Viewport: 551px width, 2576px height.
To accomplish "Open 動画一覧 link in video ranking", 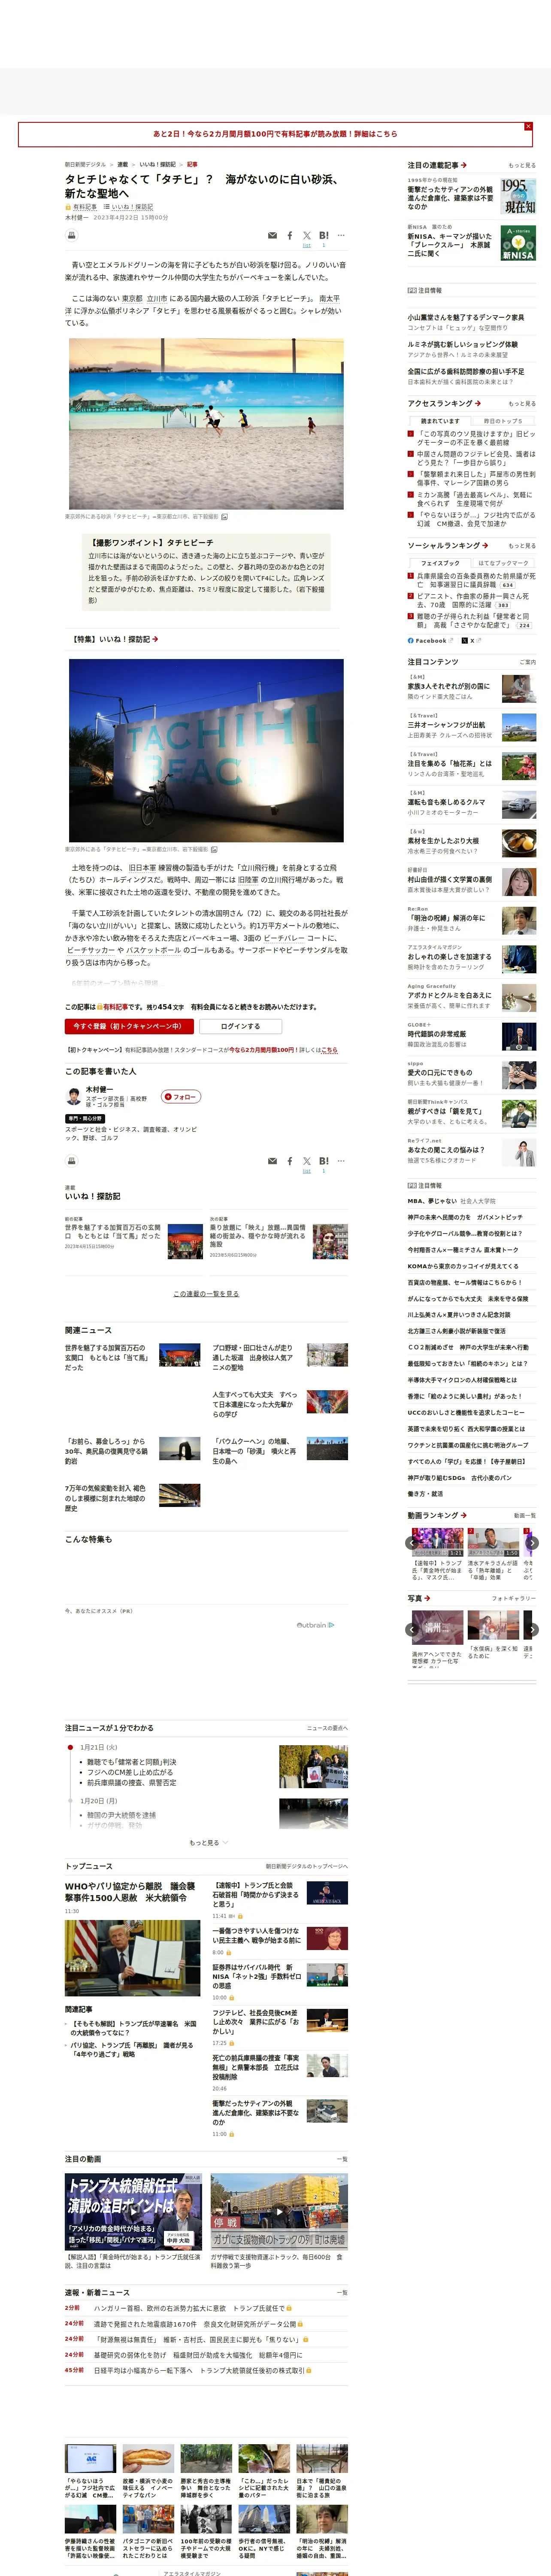I will point(525,1516).
